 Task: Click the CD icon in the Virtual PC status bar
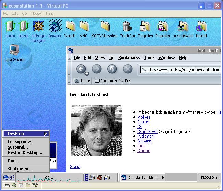pyautogui.click(x=14, y=186)
